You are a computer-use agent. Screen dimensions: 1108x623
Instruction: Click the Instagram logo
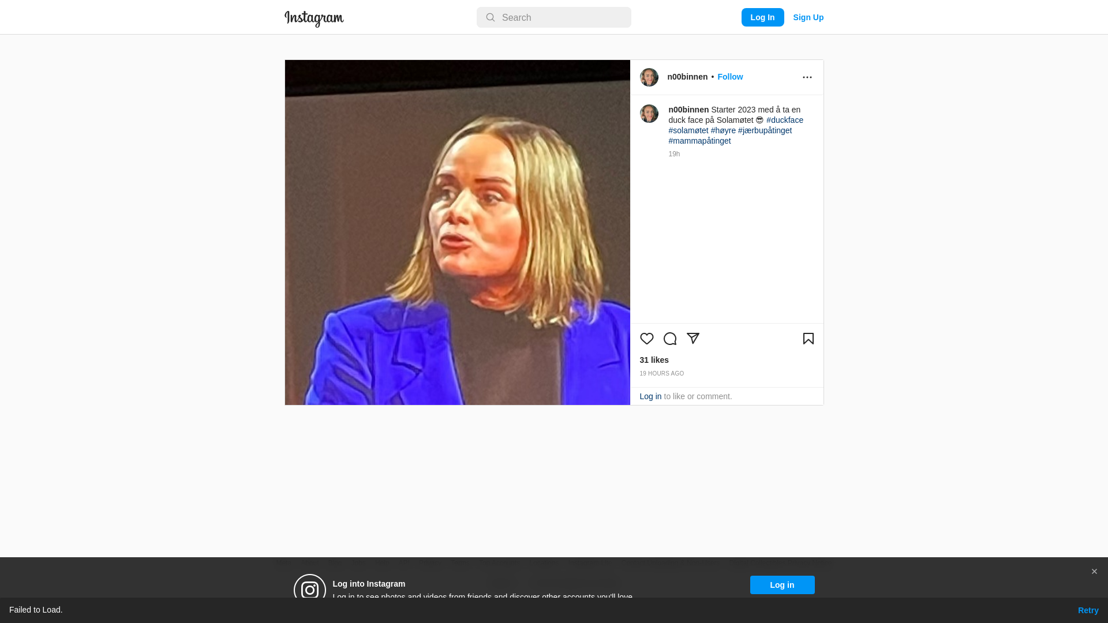point(314,18)
